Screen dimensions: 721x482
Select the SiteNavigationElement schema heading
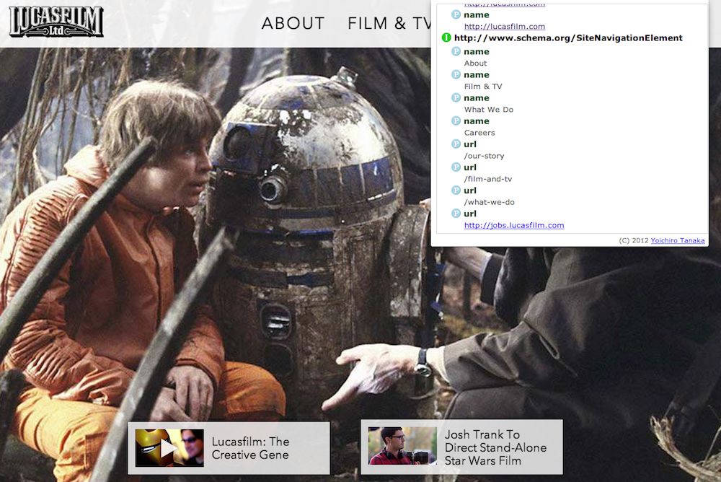point(568,38)
